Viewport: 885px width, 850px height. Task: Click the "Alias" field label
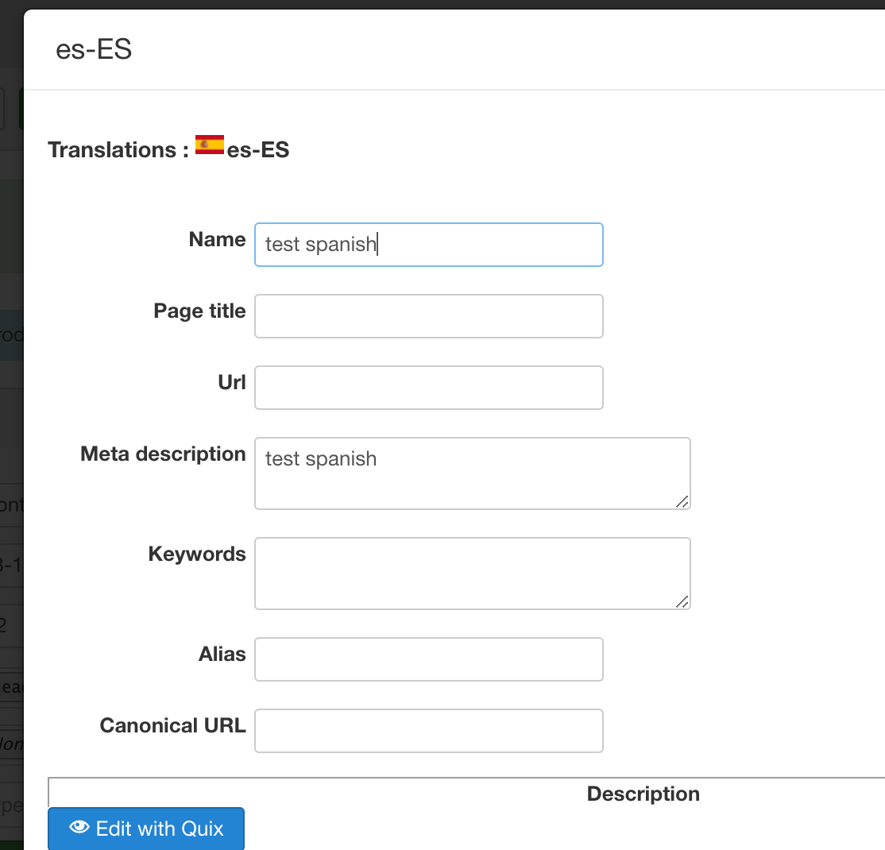point(222,655)
